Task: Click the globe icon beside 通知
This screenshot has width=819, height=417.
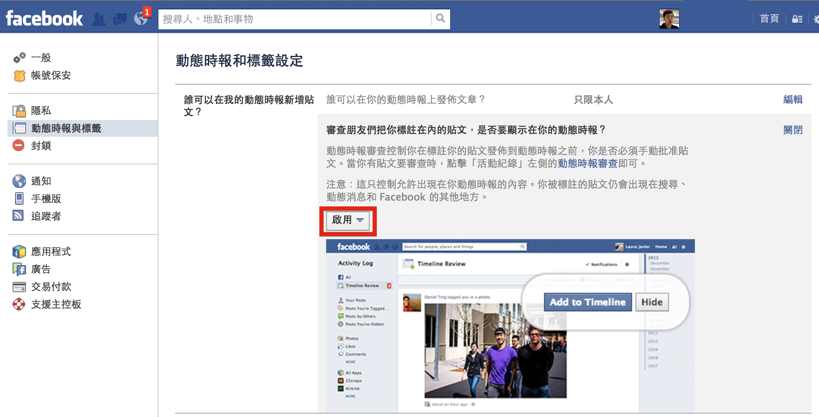Action: (19, 181)
